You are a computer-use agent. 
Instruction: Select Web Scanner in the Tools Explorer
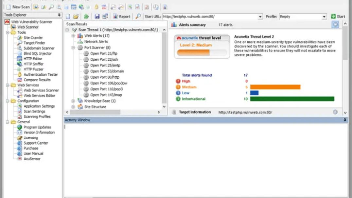[28, 27]
